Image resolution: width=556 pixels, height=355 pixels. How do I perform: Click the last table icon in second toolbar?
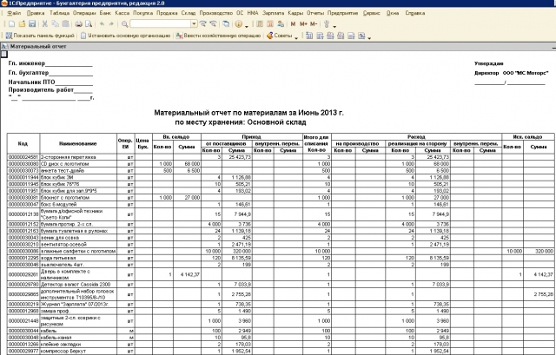(x=361, y=36)
